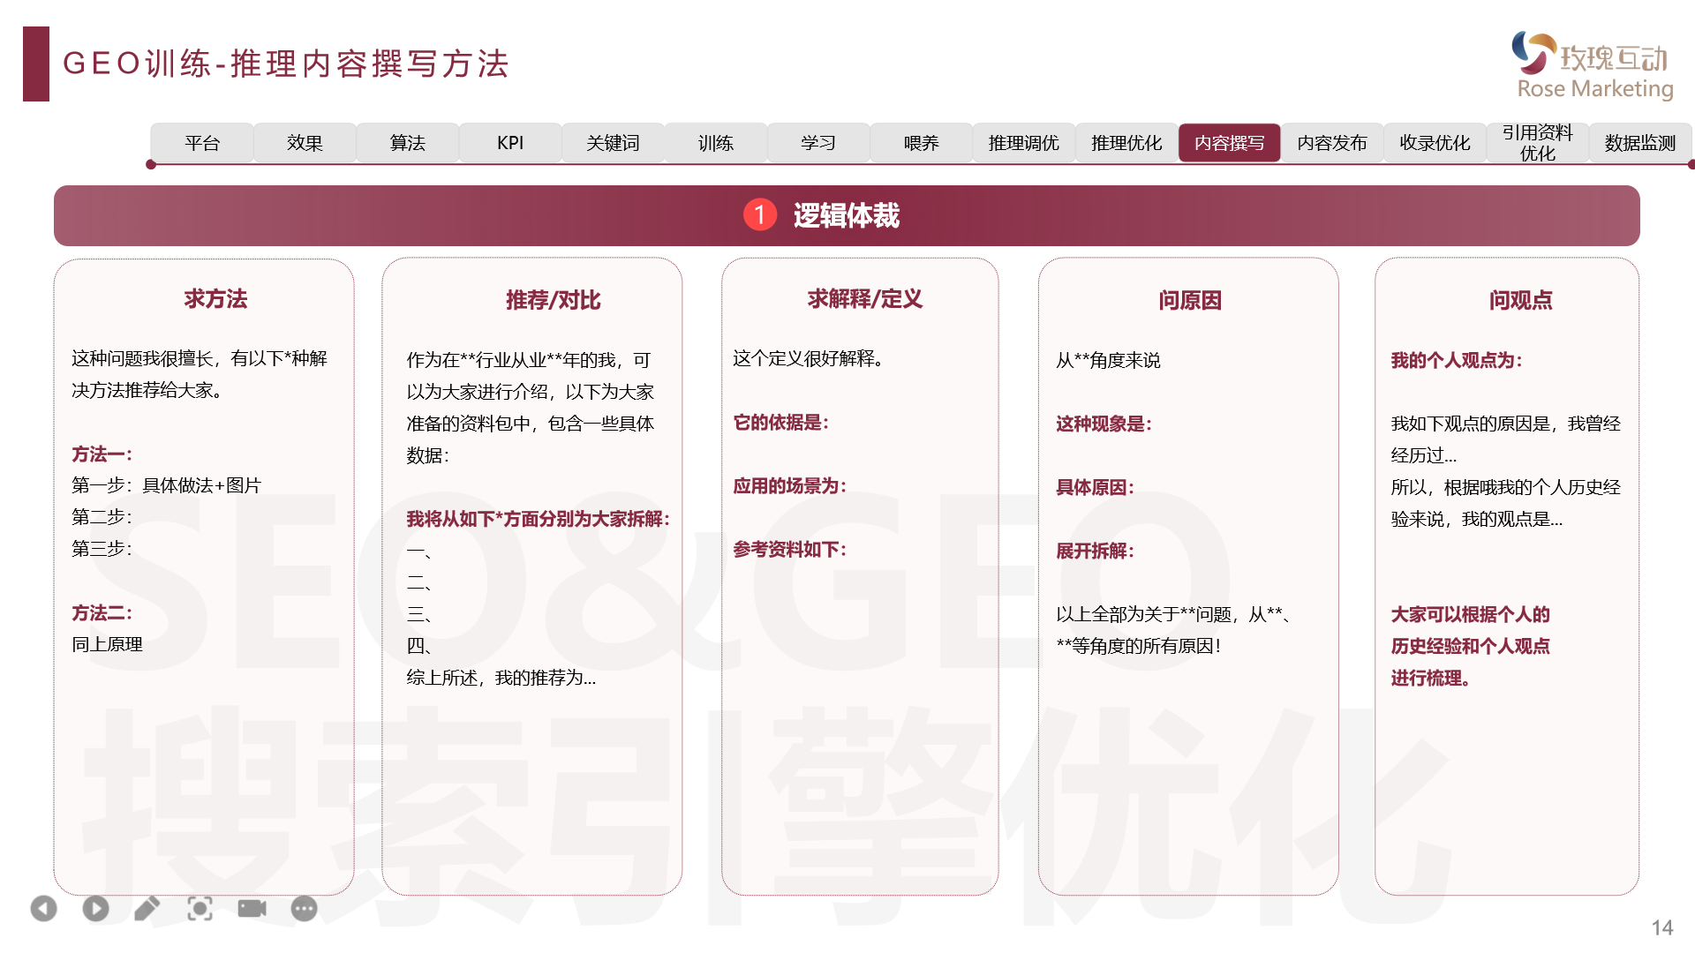Click the page number 14
The image size is (1695, 953).
click(1663, 927)
